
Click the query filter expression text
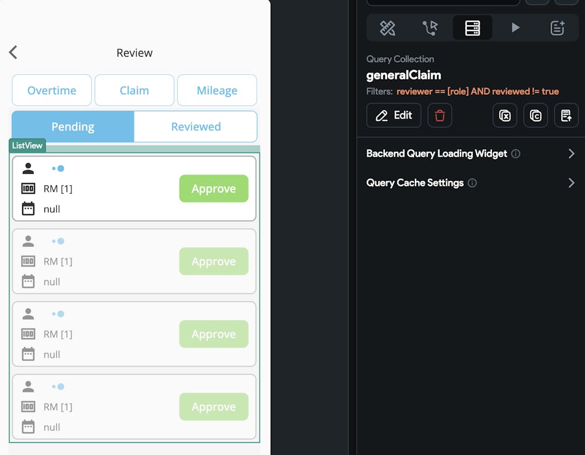coord(477,91)
